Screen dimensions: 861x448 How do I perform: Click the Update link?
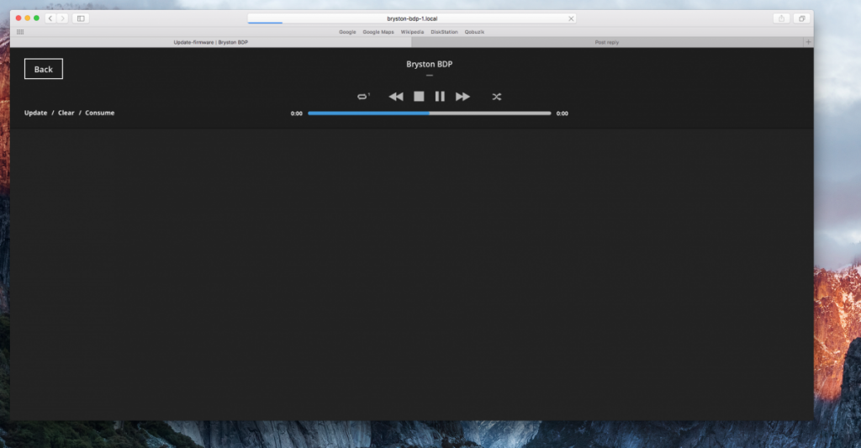coord(35,113)
